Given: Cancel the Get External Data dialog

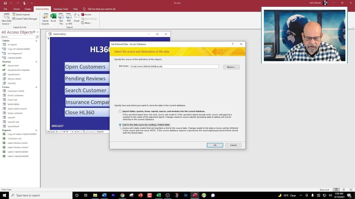Looking at the screenshot, I should pyautogui.click(x=233, y=145).
